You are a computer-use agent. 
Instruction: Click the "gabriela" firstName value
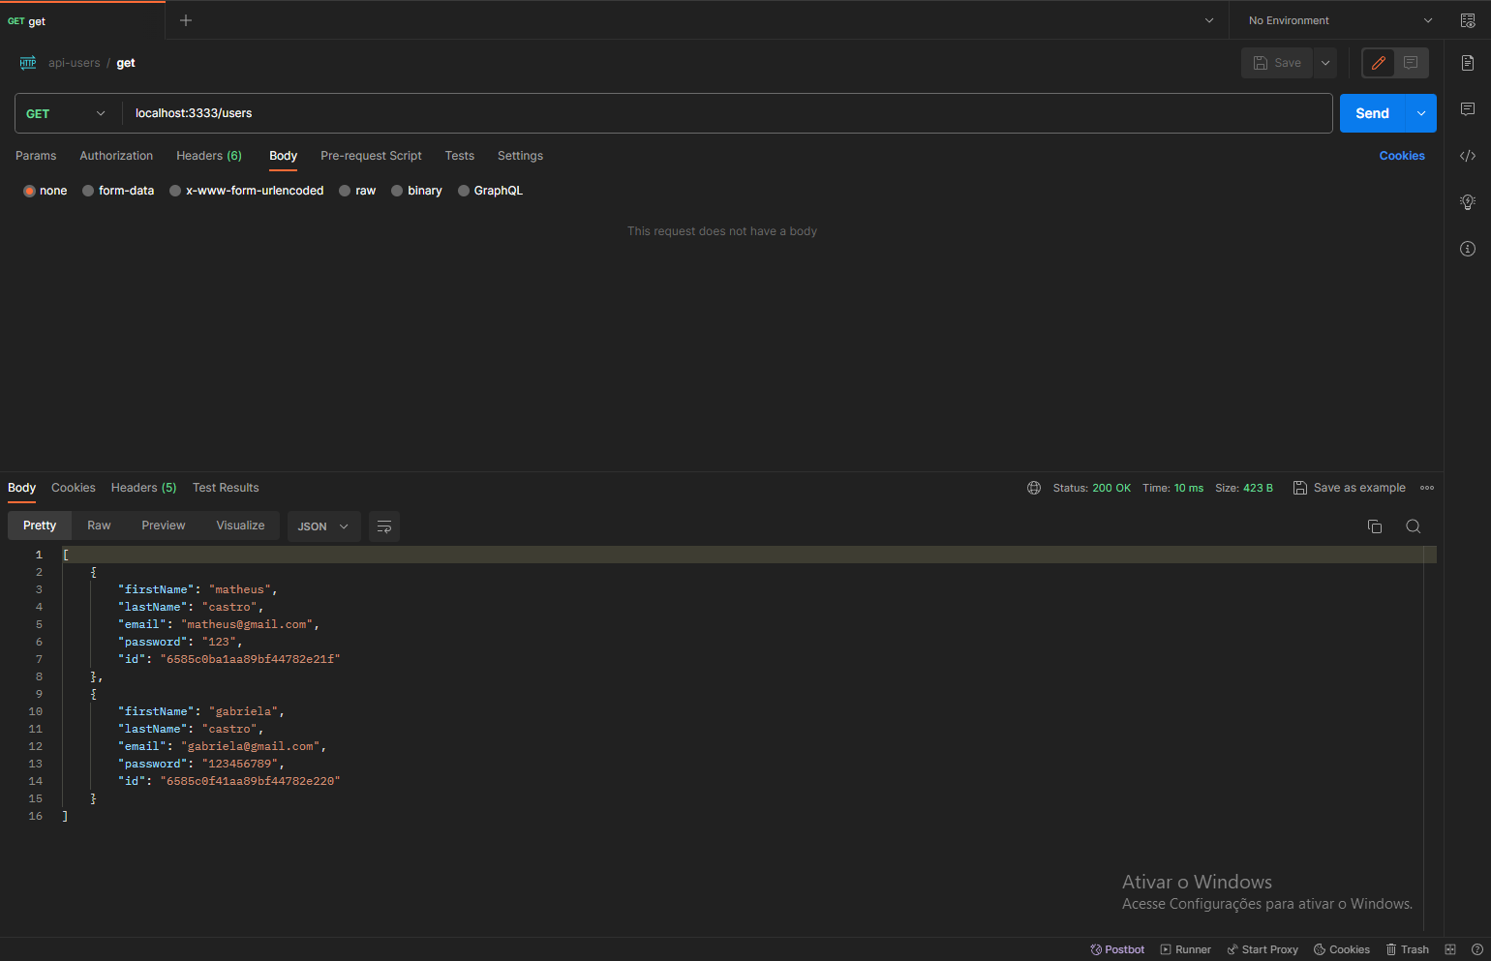coord(244,711)
